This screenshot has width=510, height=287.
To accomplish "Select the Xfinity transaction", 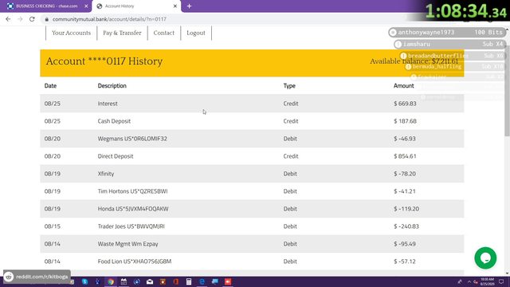I will pyautogui.click(x=106, y=174).
